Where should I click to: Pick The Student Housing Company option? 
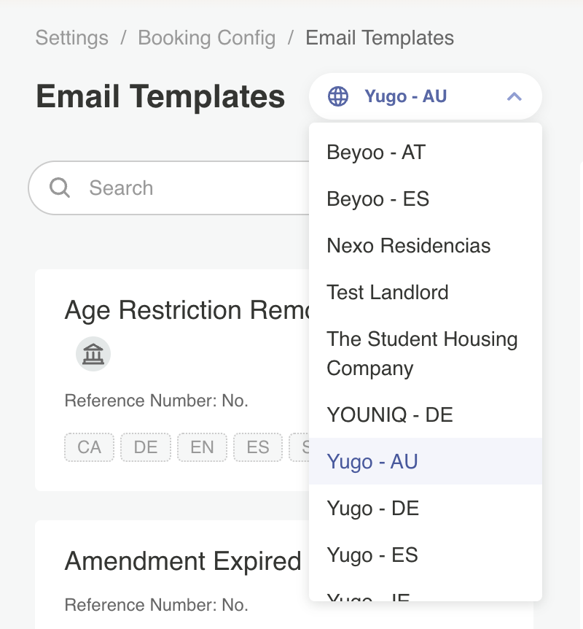(425, 353)
